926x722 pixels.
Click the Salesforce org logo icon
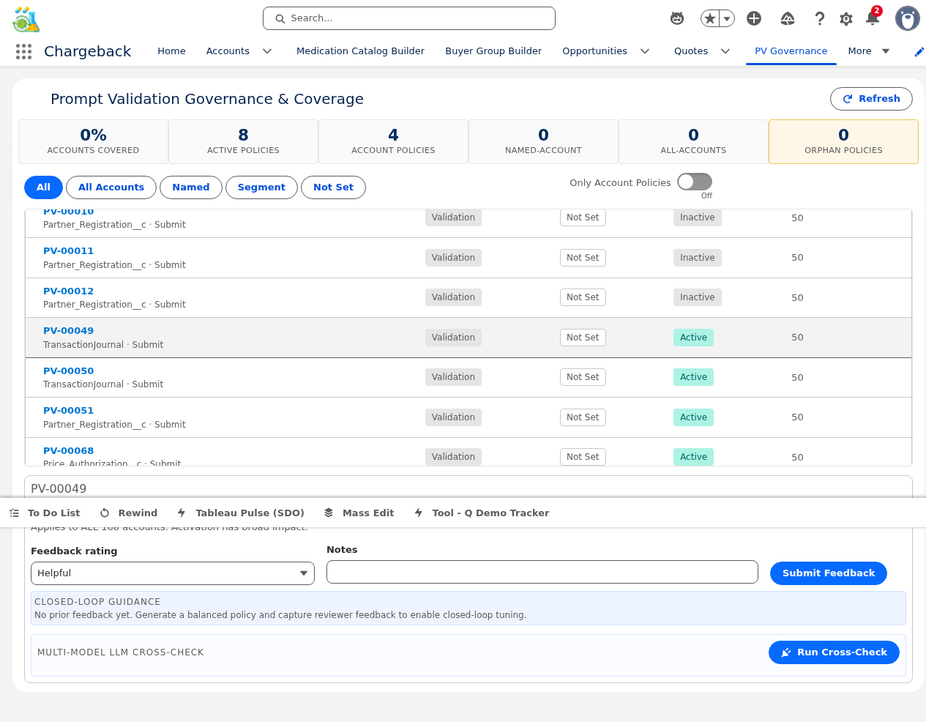(x=26, y=19)
